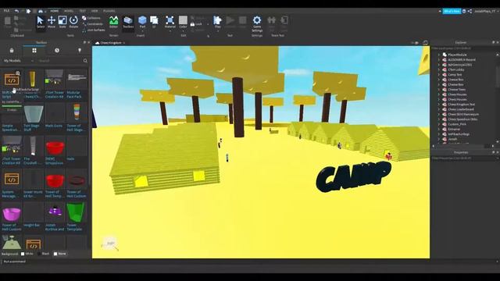The height and width of the screenshot is (281, 500).
Task: Click the Paste clipboard icon
Action: pyautogui.click(x=7, y=22)
